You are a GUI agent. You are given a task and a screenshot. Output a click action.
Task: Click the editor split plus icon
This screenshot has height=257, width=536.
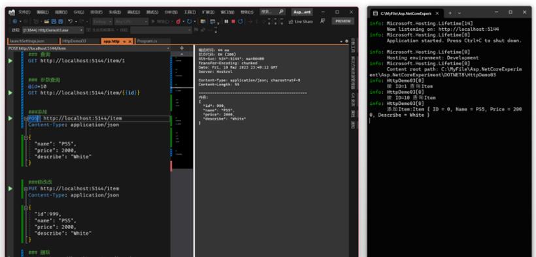(x=182, y=48)
